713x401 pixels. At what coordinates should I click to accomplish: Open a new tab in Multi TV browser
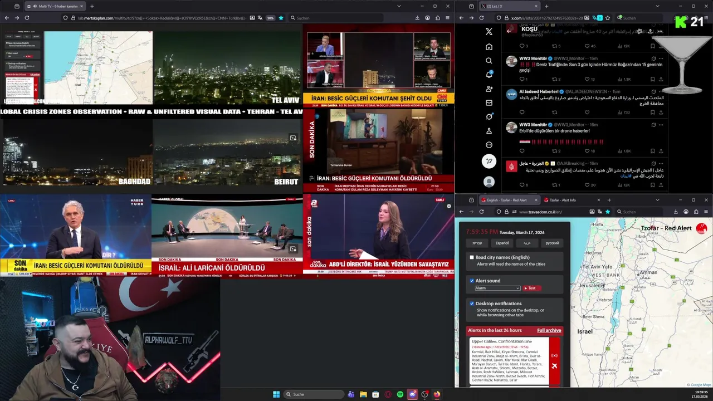point(92,6)
